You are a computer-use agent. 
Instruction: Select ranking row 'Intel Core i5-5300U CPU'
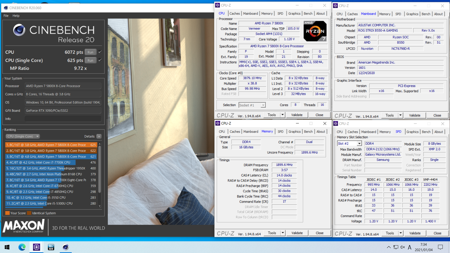[51, 203]
